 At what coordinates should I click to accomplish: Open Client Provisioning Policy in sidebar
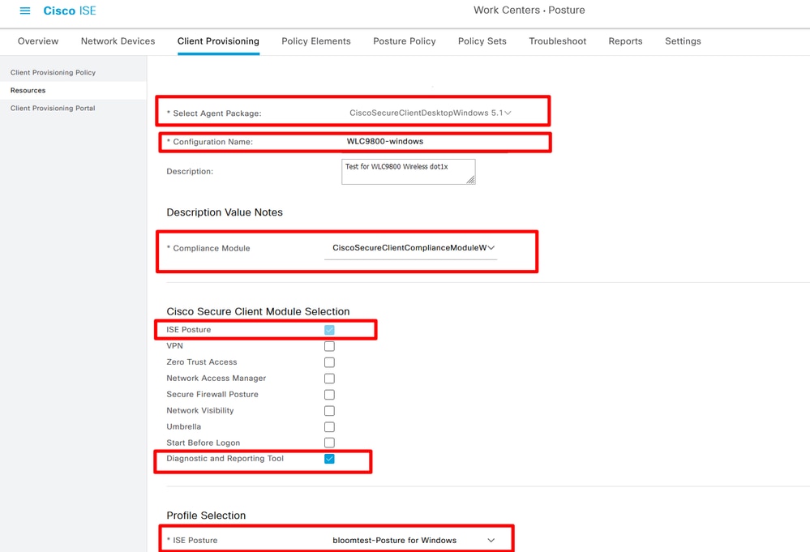[53, 72]
